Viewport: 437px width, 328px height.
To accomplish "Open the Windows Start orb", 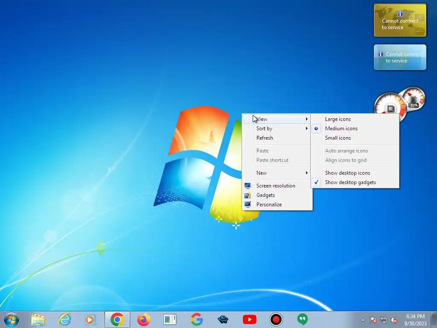I will point(12,319).
